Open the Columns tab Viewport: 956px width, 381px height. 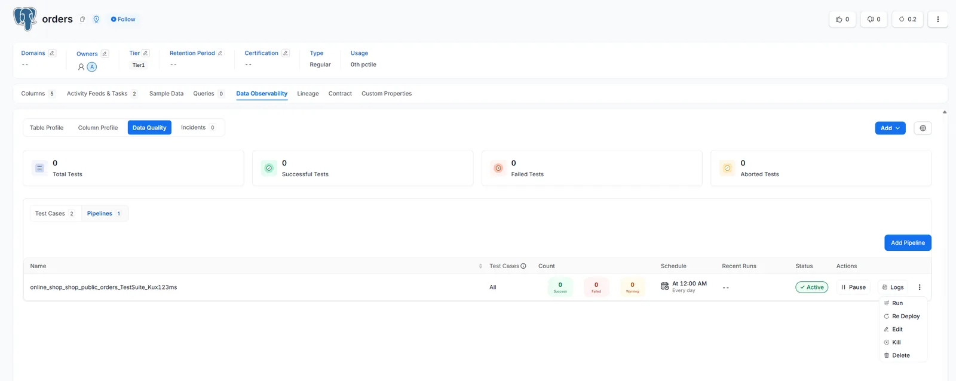38,94
